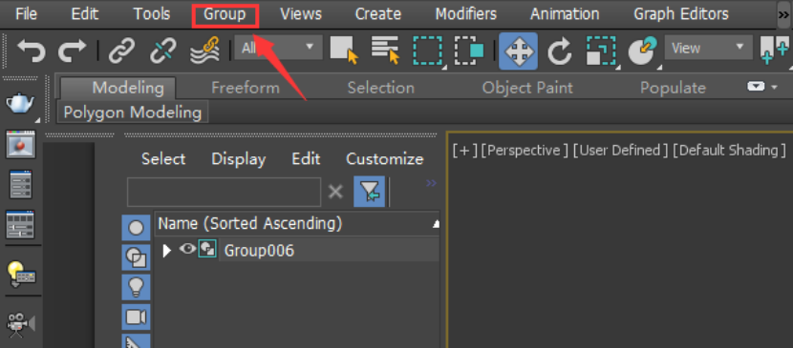The width and height of the screenshot is (793, 348).
Task: Click the Redo arrow icon
Action: pos(72,51)
